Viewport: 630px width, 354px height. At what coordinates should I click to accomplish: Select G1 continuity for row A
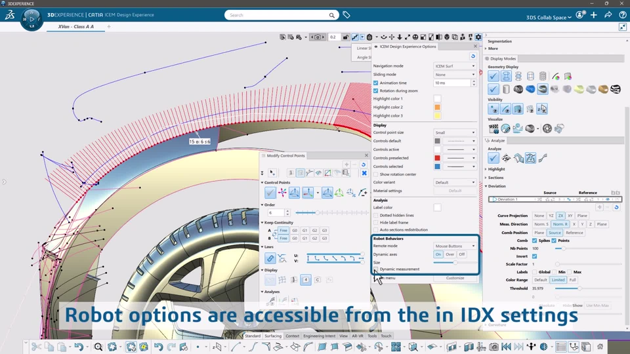point(304,230)
